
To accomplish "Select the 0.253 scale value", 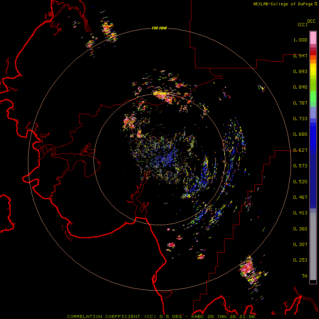I will [300, 260].
